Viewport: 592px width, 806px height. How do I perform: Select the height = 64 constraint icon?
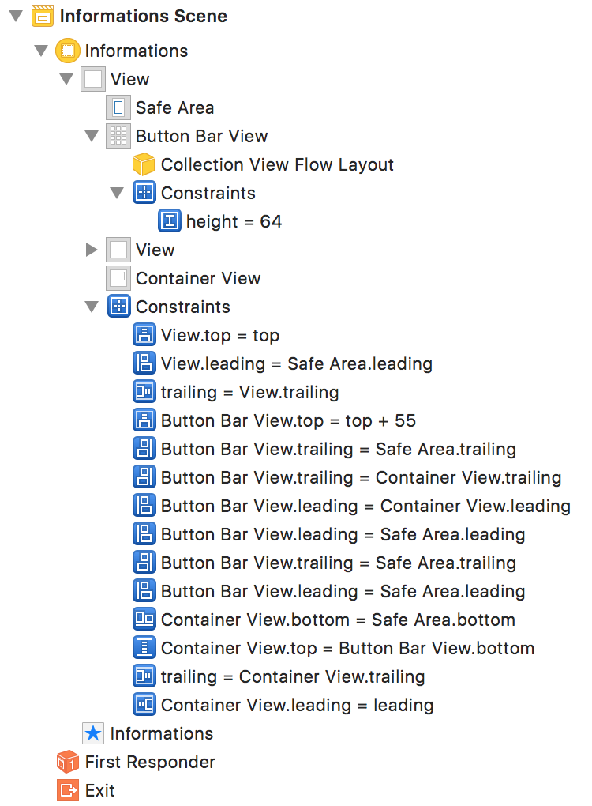pyautogui.click(x=170, y=221)
